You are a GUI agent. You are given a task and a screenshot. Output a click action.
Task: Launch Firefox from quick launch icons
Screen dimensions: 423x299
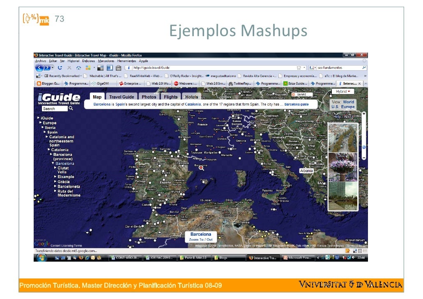[x=81, y=258]
